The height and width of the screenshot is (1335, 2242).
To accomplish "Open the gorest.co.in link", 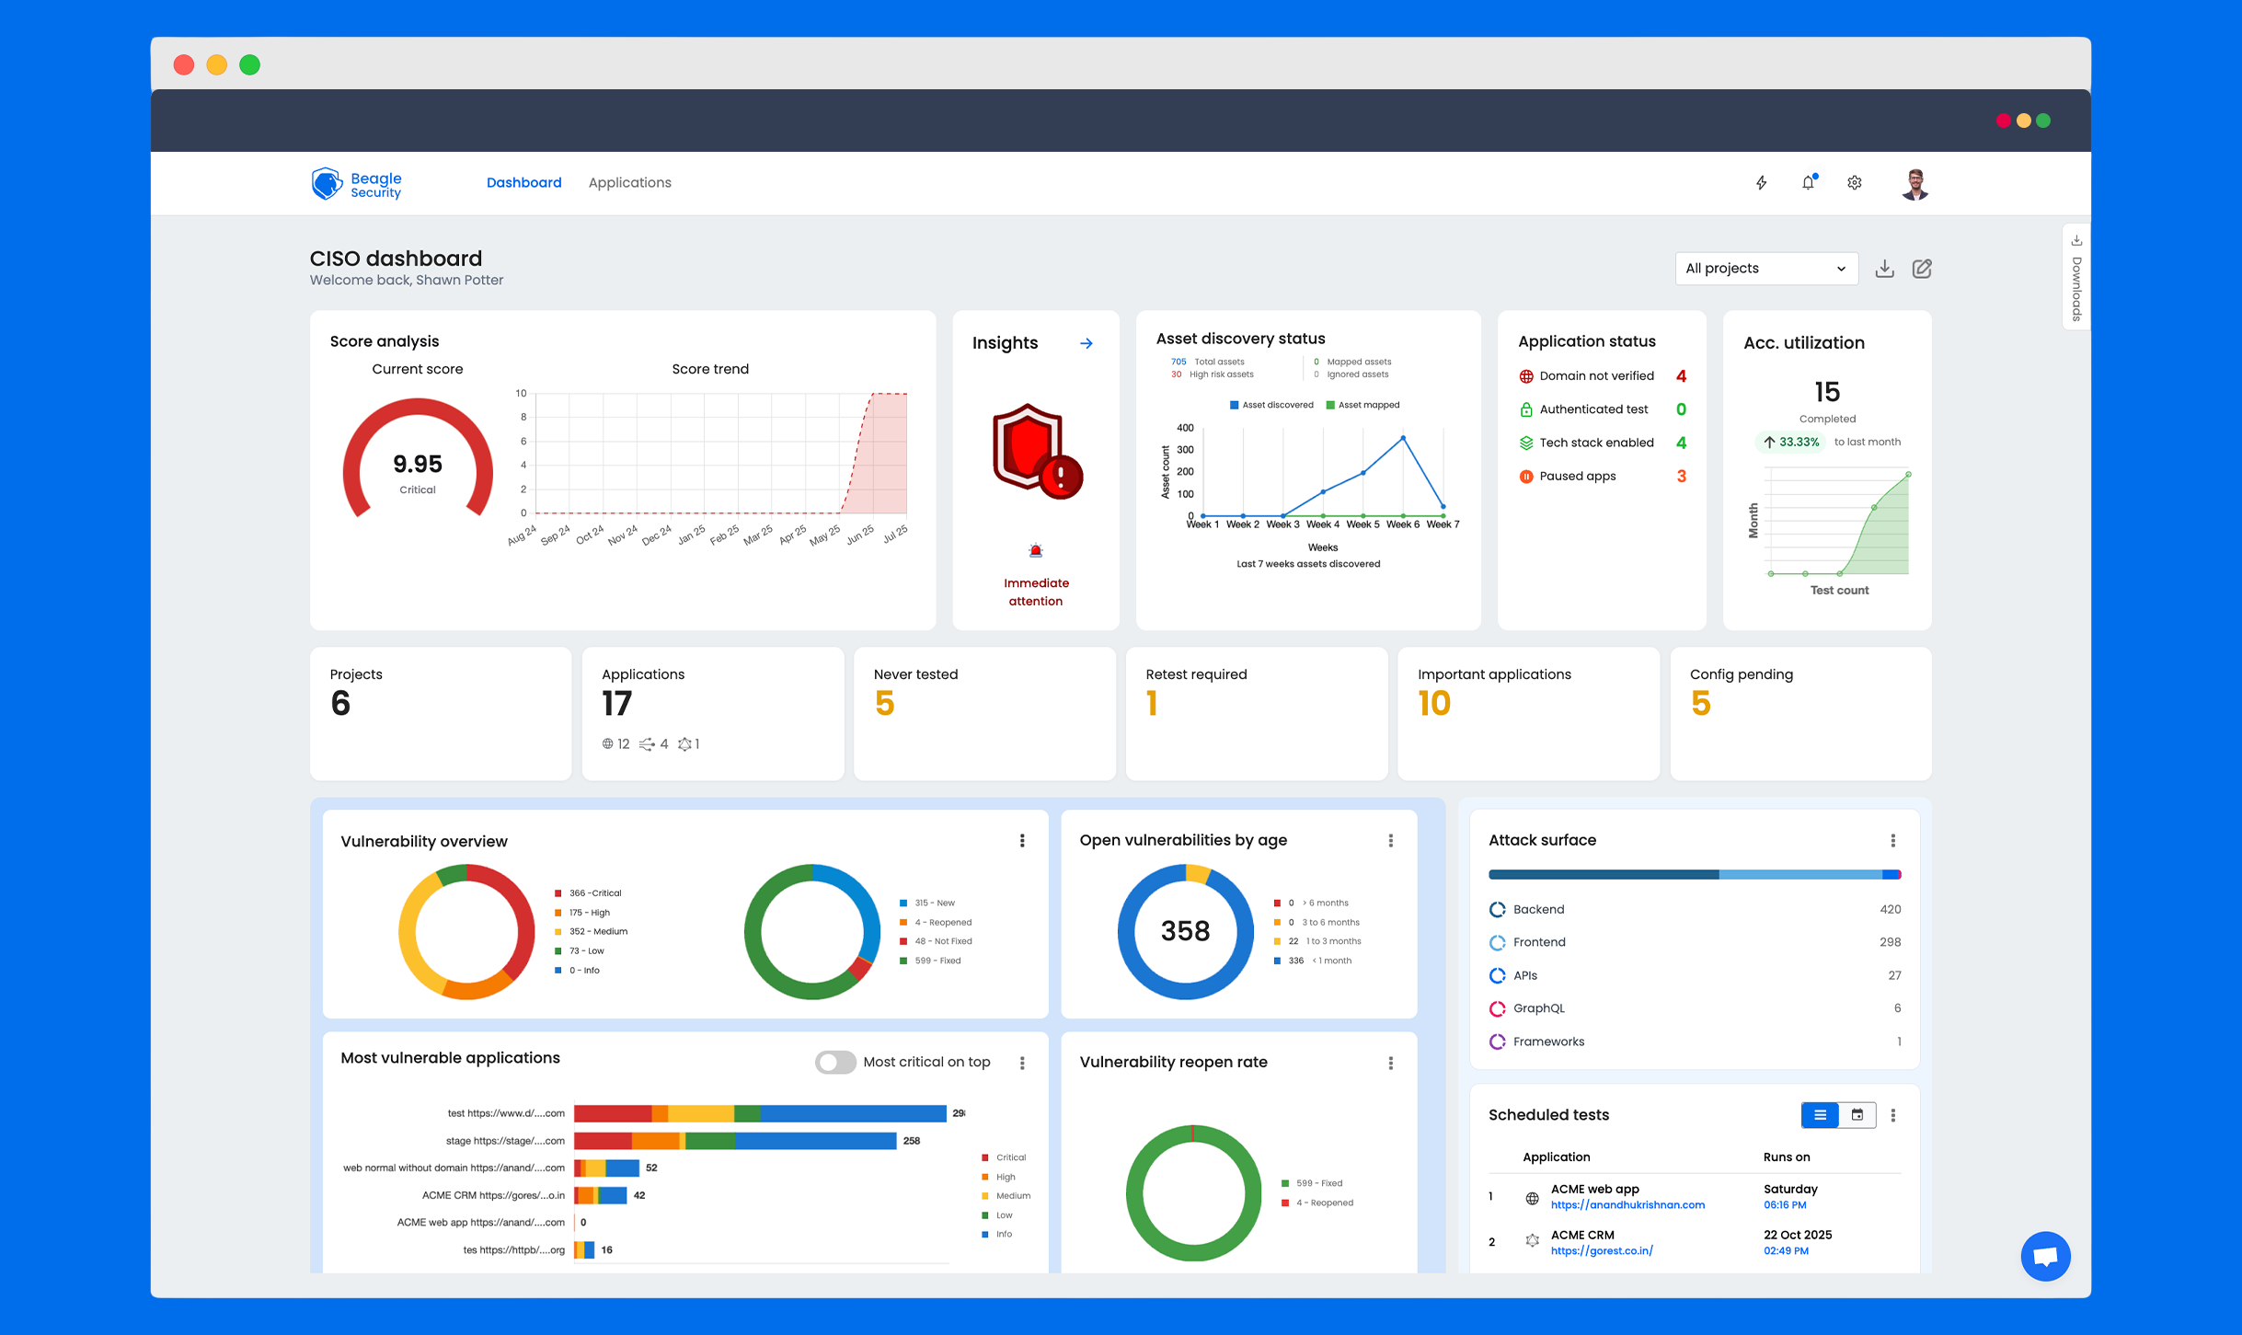I will point(1602,1250).
